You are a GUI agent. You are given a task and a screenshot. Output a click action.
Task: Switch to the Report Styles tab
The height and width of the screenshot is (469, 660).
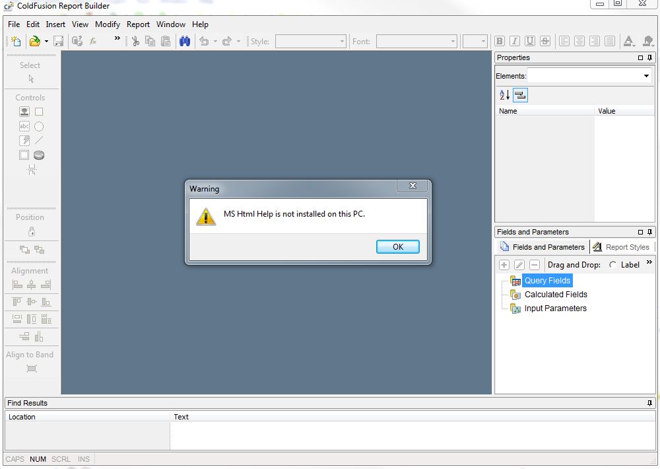(621, 247)
